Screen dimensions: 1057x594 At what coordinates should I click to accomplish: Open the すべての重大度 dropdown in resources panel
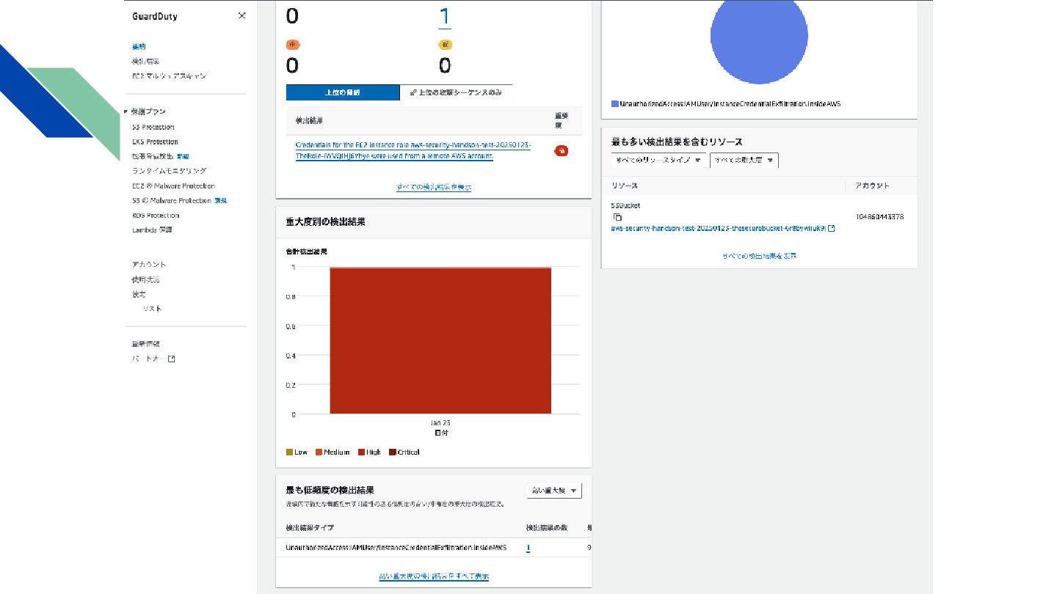coord(744,160)
